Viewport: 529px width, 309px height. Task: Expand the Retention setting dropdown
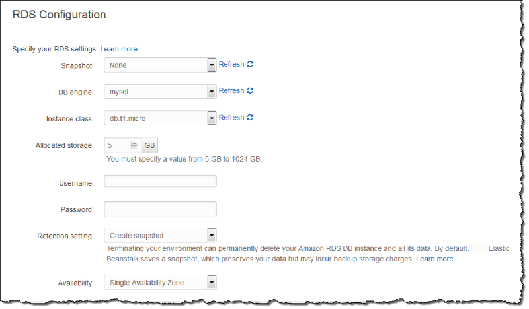[x=160, y=236]
